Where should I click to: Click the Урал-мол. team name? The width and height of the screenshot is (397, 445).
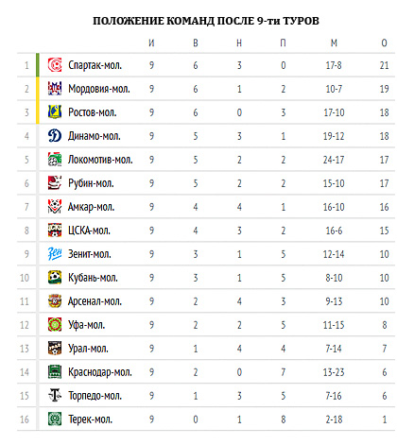(88, 349)
